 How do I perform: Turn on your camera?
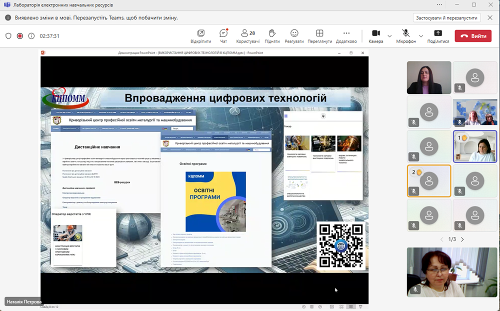click(x=377, y=35)
